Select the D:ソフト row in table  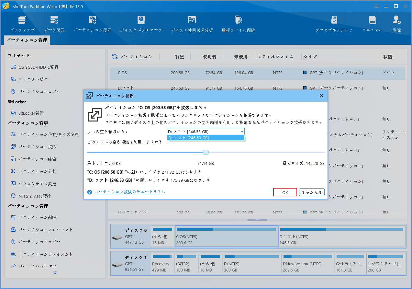(257, 88)
